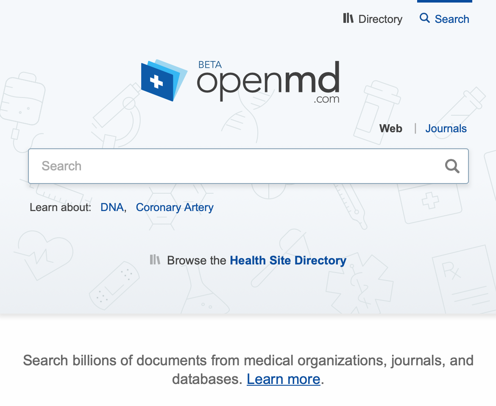Open the Coronary Artery topic link
Screen dimensions: 496x406
coord(175,208)
